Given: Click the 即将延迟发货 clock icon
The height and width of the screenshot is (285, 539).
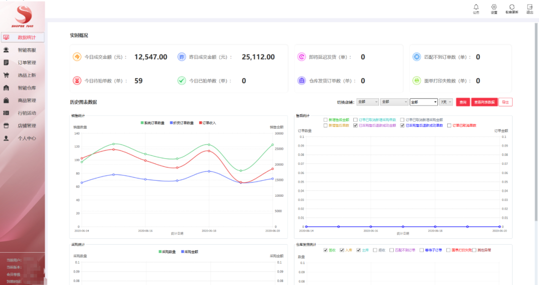Looking at the screenshot, I should tap(301, 57).
